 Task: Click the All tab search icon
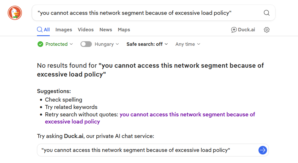pyautogui.click(x=40, y=30)
